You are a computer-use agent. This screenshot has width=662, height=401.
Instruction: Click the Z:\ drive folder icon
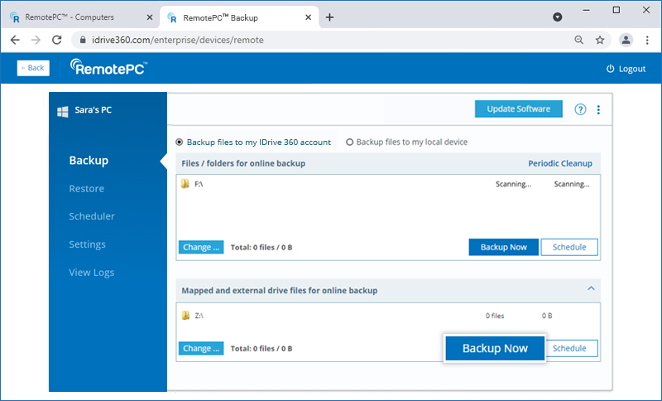coord(185,316)
